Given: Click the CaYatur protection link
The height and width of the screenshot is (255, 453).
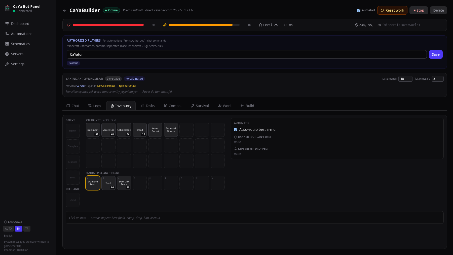Looking at the screenshot, I should [81, 86].
